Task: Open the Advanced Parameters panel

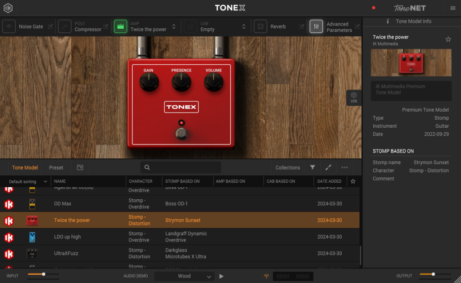Action: point(316,27)
